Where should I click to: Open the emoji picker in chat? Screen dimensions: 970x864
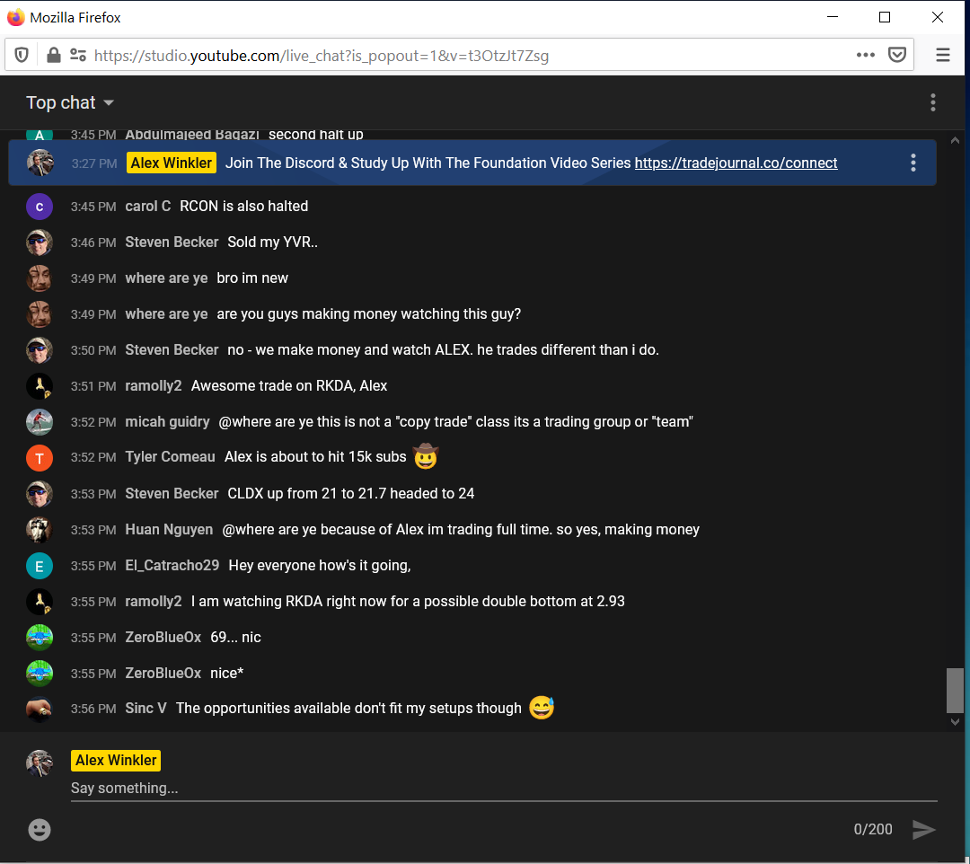40,829
